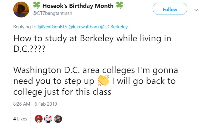This screenshot has width=212, height=126.
Task: Click the four-leaf clover emoji after the name
Action: 120,5
